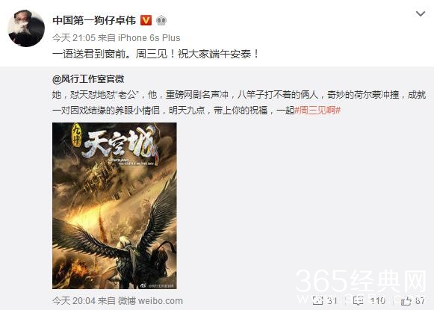Click the 微博 weibo.com source link
Viewport: 434px width, 310px height.
[151, 300]
